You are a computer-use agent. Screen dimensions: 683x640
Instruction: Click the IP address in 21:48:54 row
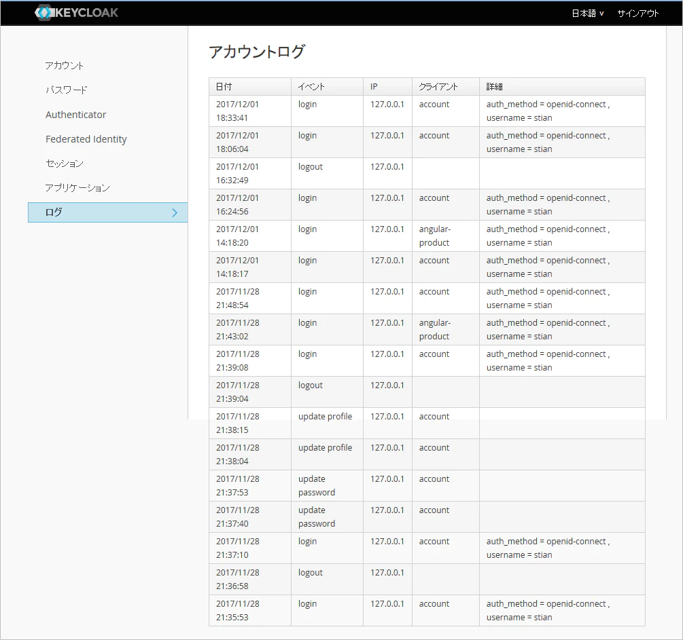387,292
